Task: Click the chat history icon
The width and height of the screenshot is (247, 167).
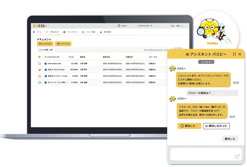Action: tap(83, 32)
